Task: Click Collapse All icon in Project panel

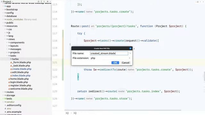Action: 44,1
